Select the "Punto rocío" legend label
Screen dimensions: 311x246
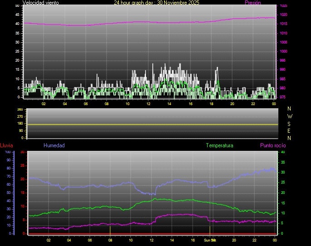click(x=272, y=145)
